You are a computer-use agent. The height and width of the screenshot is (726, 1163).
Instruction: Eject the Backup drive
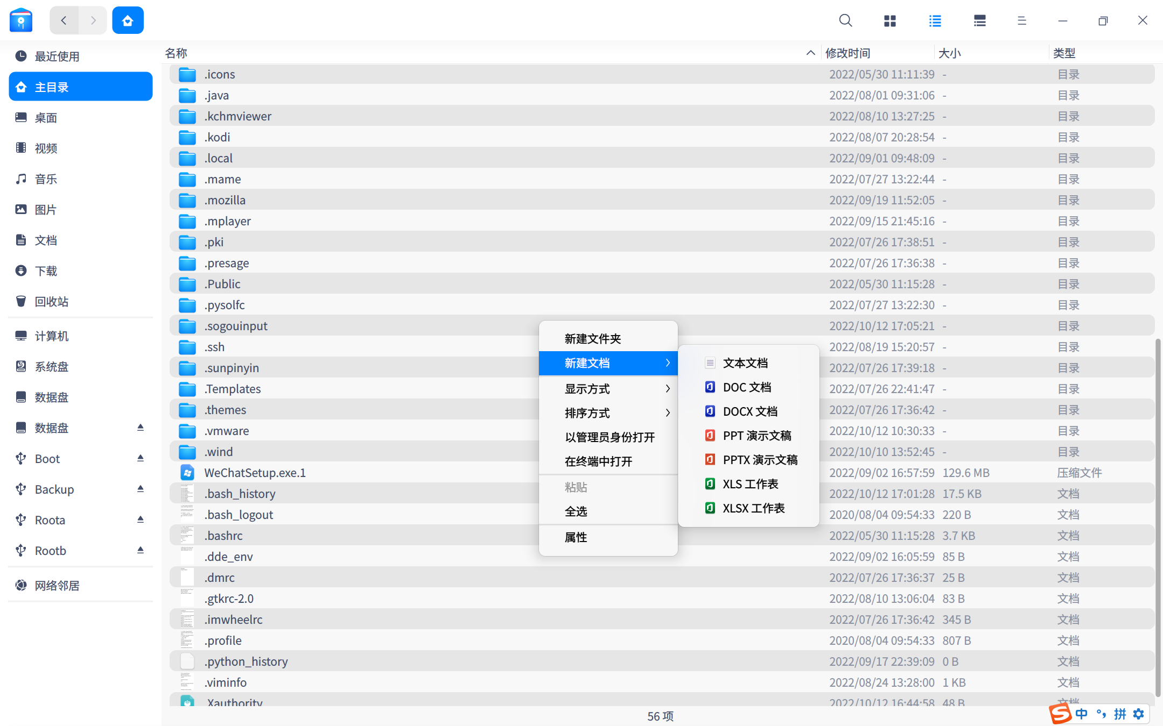tap(140, 489)
